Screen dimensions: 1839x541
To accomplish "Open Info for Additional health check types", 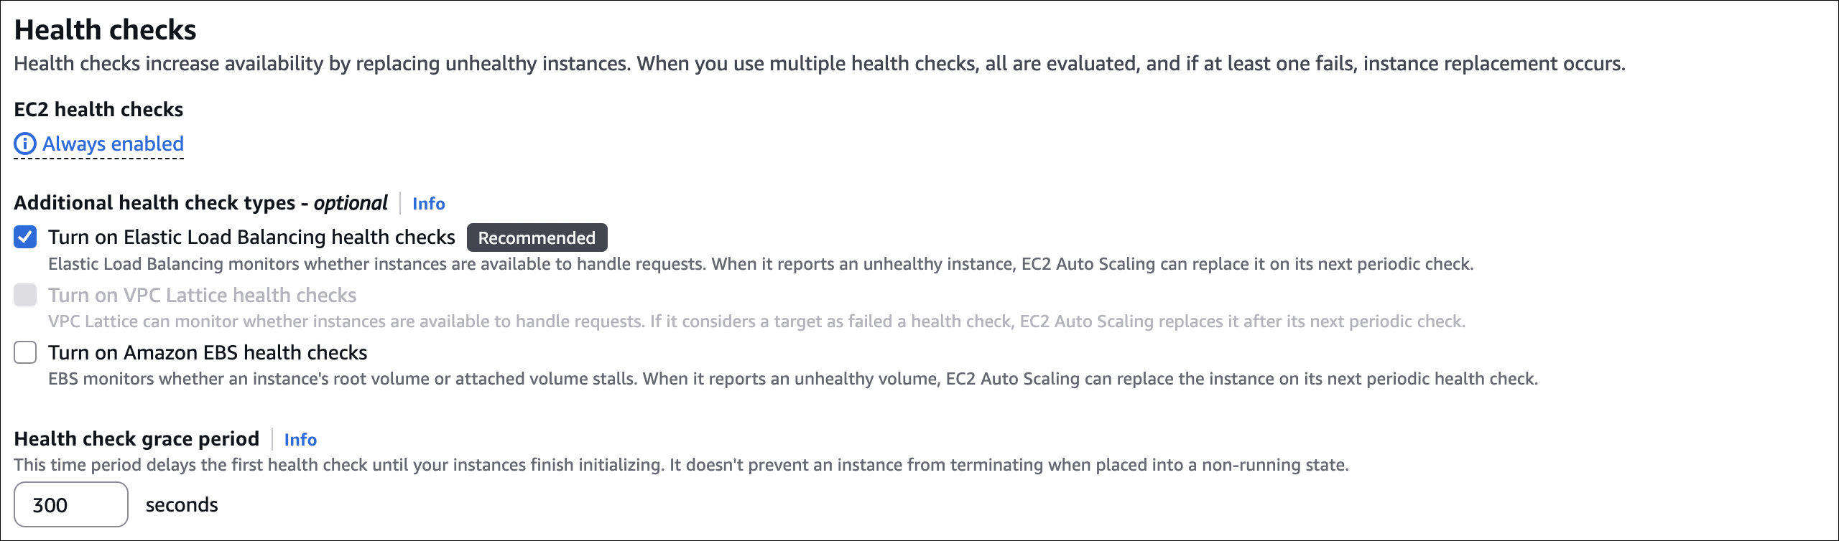I will [428, 204].
